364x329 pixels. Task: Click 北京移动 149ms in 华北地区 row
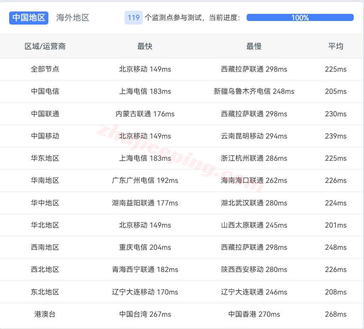point(145,225)
